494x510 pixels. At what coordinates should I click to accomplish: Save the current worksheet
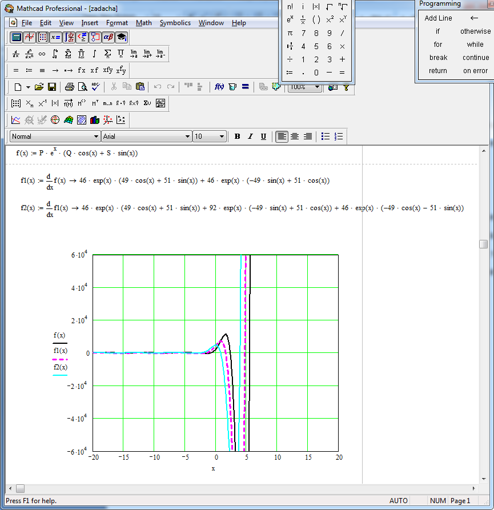(52, 87)
